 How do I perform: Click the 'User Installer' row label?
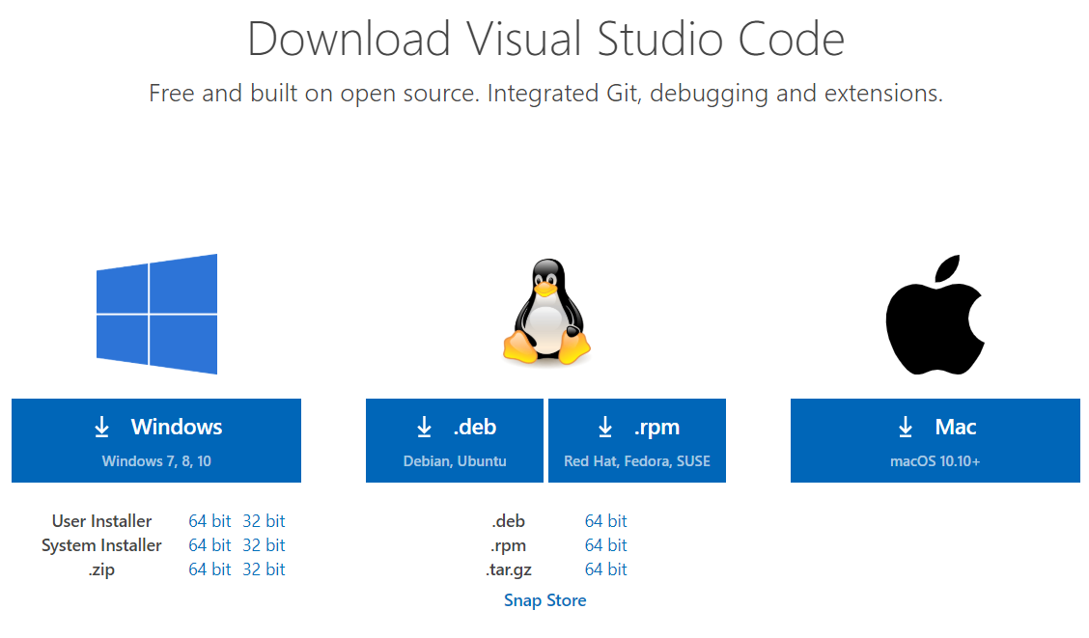(101, 520)
